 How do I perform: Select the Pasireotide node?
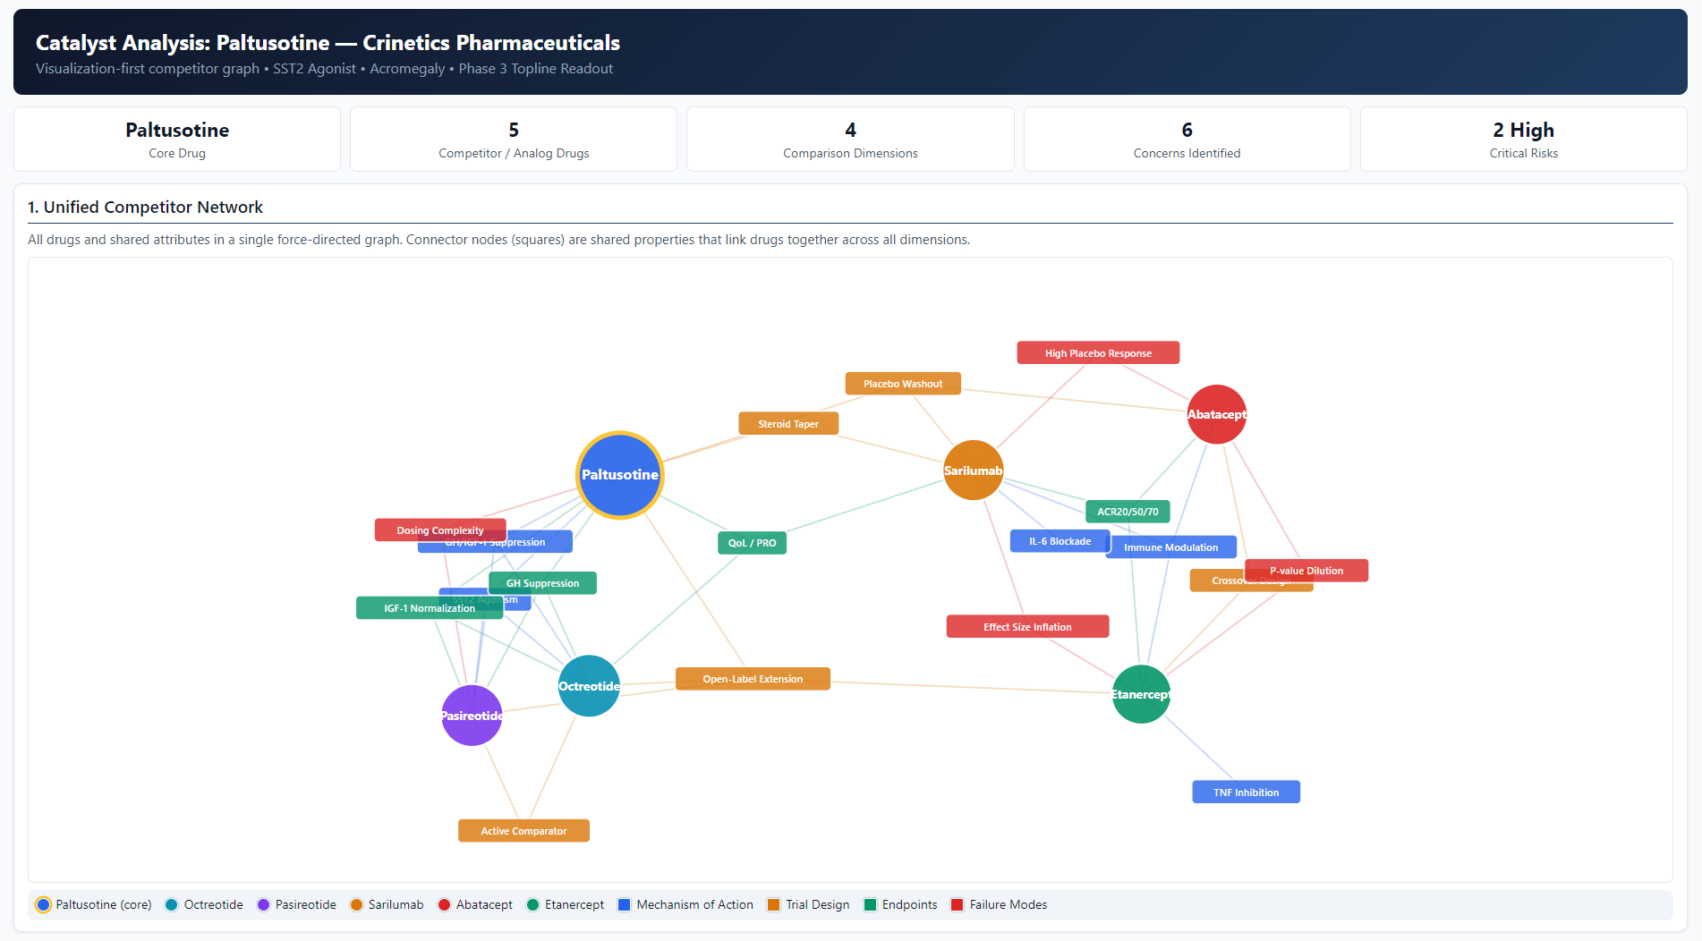(471, 716)
